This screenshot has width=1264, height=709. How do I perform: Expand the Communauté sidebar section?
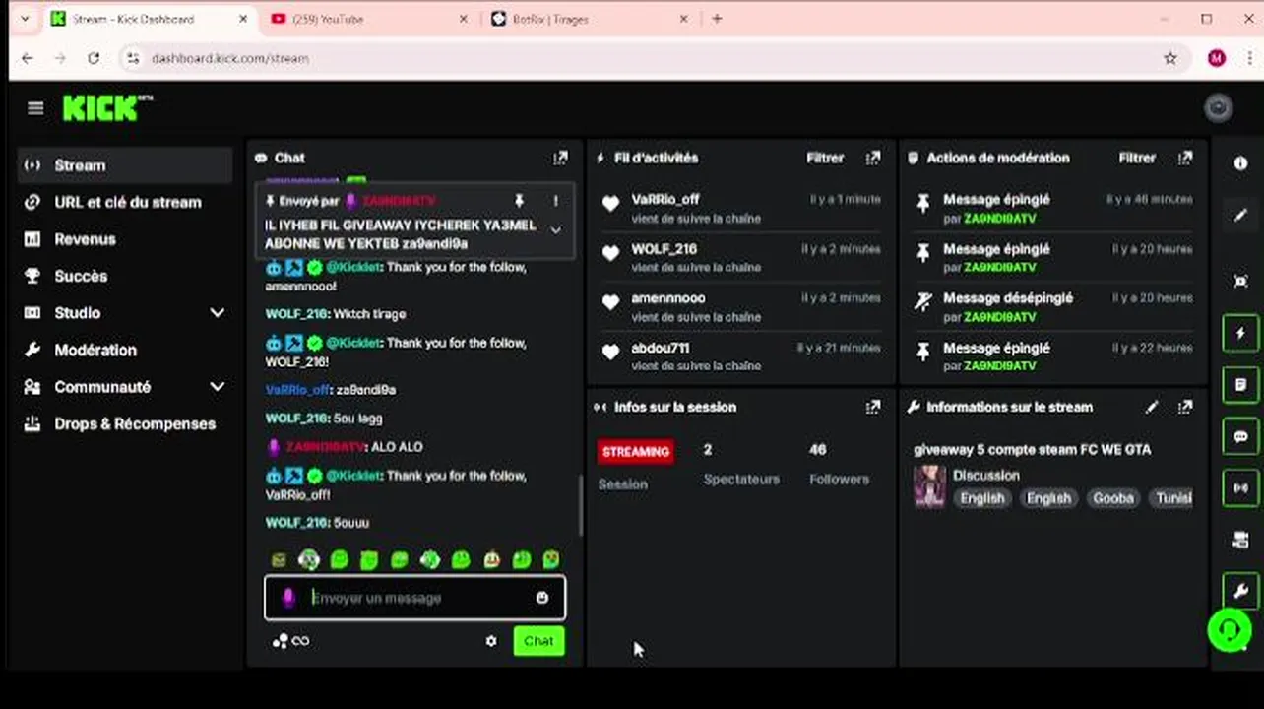pos(217,387)
